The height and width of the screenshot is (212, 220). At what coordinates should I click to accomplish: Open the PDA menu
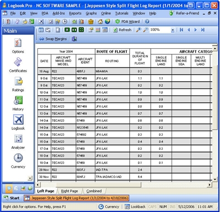click(x=45, y=13)
